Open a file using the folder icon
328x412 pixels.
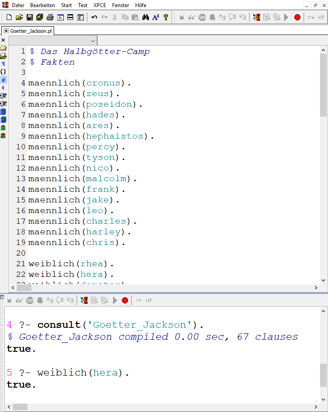[x=19, y=17]
